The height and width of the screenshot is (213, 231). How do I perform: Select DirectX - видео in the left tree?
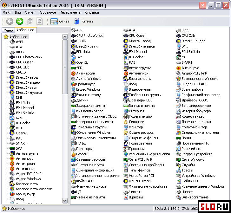[28, 82]
